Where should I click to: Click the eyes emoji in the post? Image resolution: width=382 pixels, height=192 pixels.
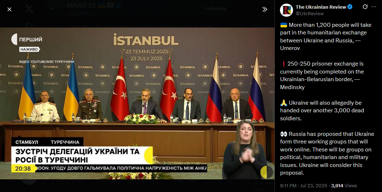click(284, 134)
